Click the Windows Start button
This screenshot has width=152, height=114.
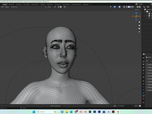(x=34, y=112)
